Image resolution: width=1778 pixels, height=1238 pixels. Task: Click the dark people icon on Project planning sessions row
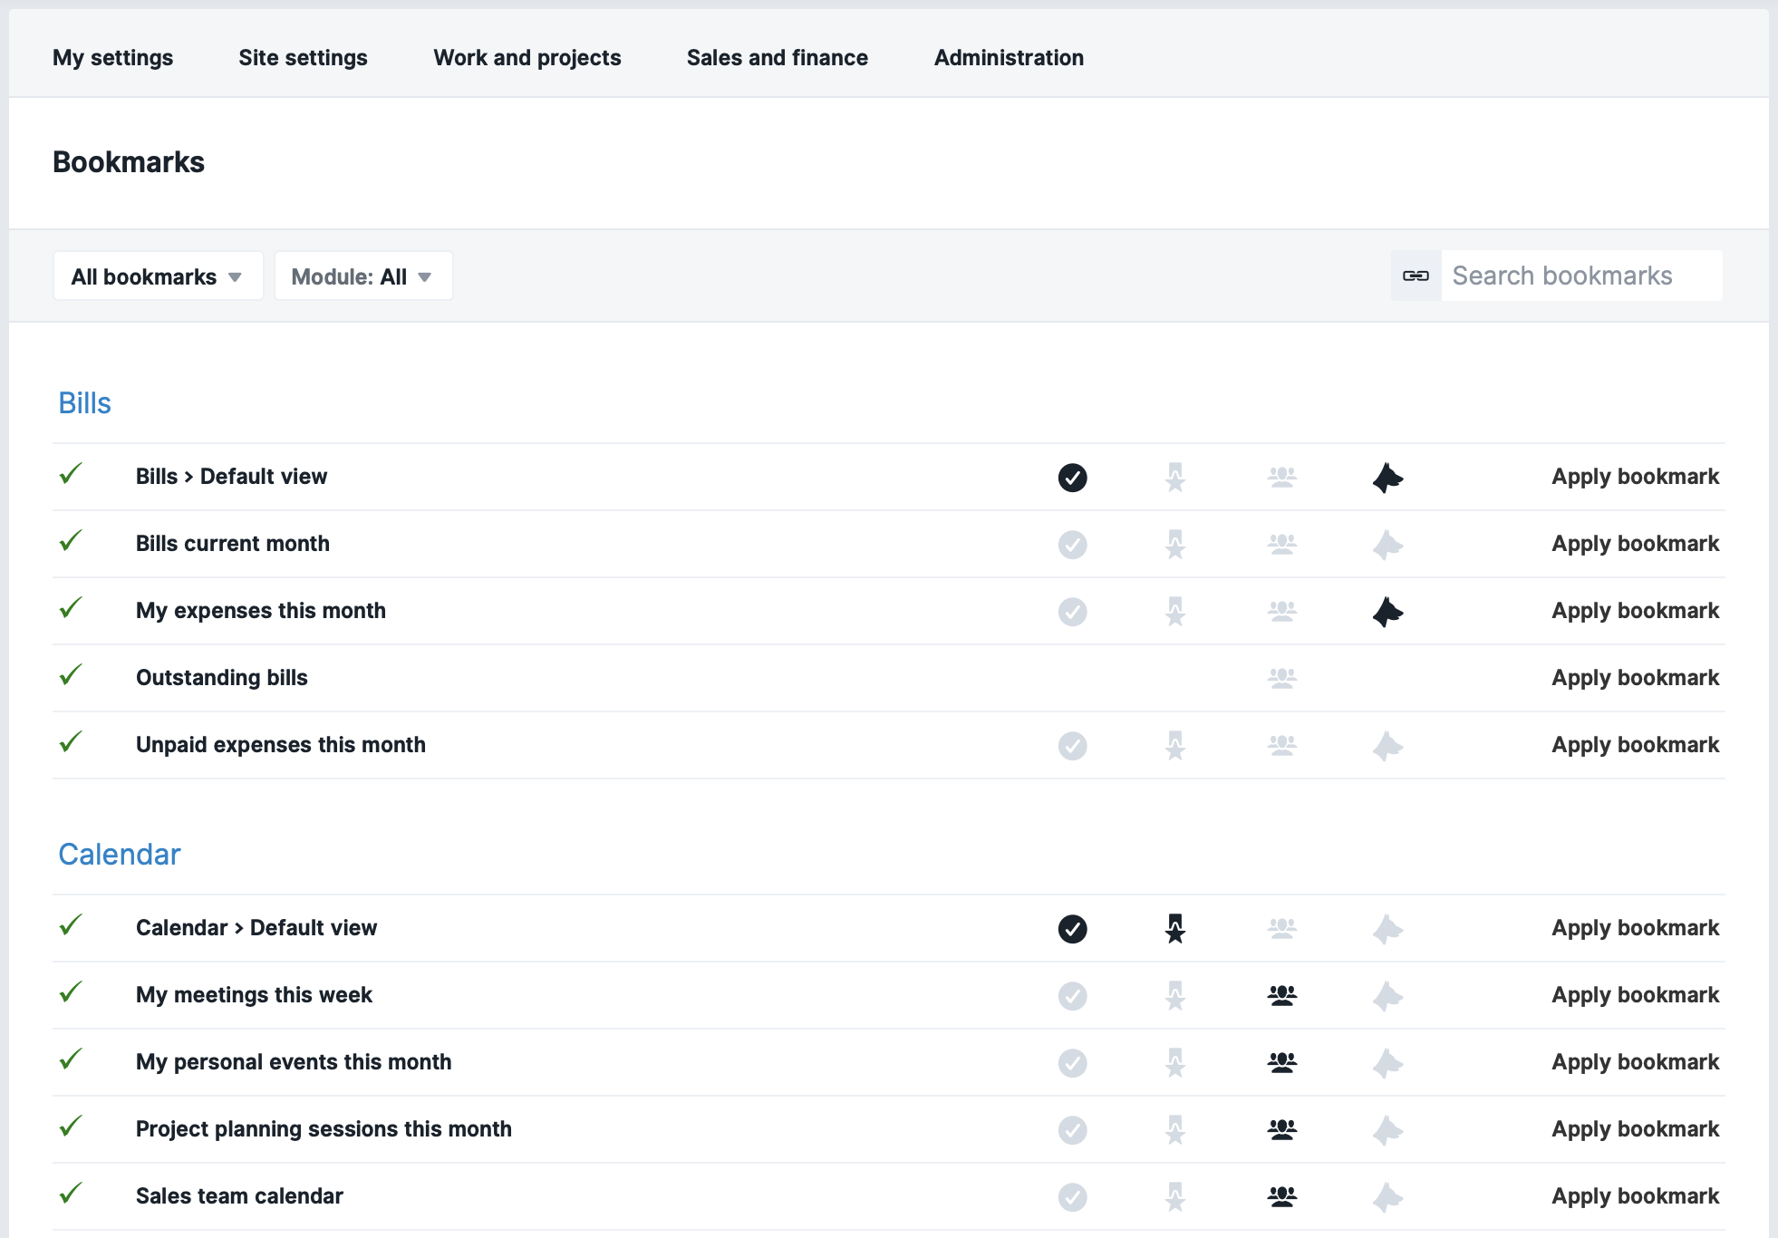pyautogui.click(x=1282, y=1129)
